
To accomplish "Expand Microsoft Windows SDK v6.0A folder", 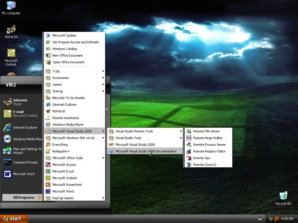I will (74, 138).
